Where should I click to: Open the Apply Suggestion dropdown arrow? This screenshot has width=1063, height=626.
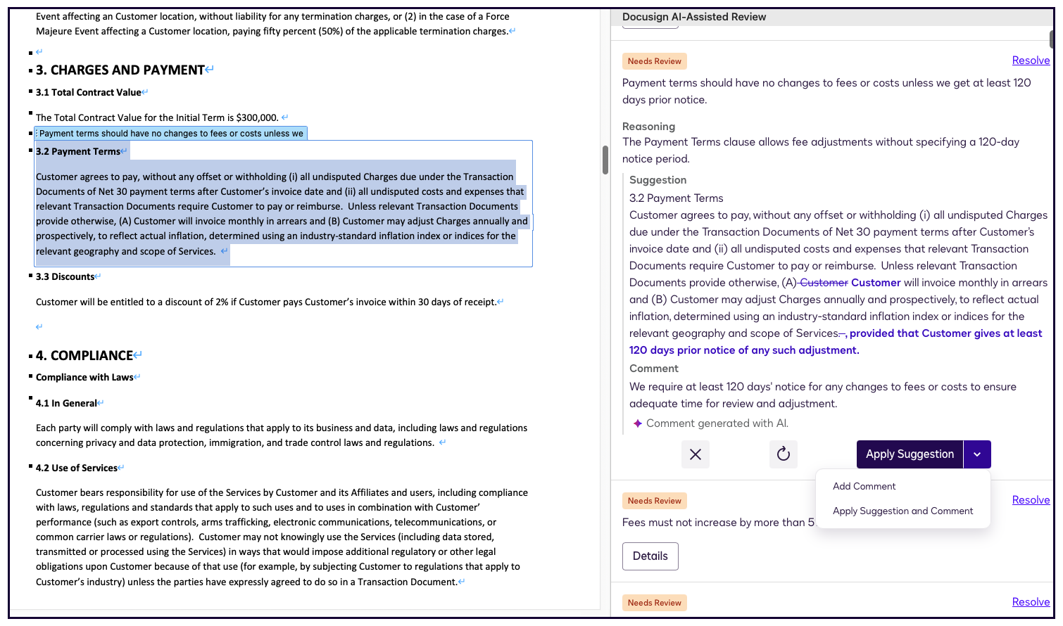977,454
